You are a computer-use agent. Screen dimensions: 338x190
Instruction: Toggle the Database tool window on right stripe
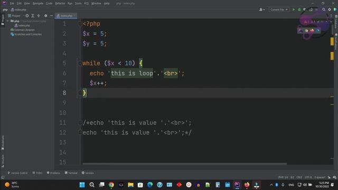336,21
